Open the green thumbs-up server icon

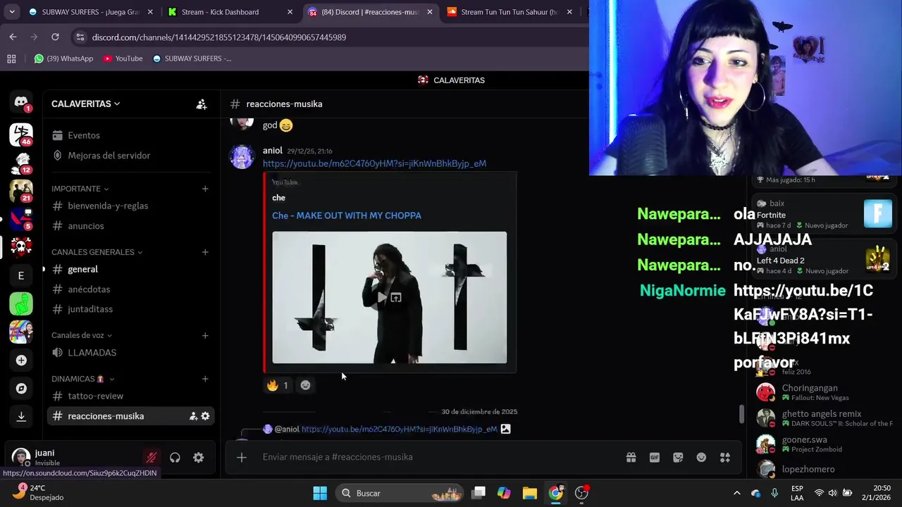tap(21, 303)
